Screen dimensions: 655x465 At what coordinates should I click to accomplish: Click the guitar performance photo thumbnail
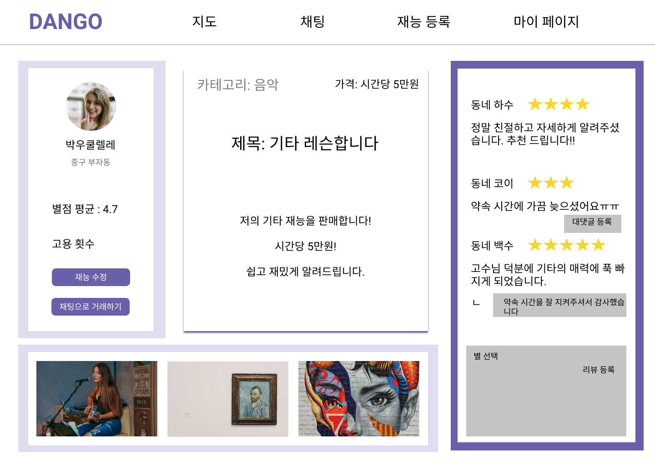[98, 399]
